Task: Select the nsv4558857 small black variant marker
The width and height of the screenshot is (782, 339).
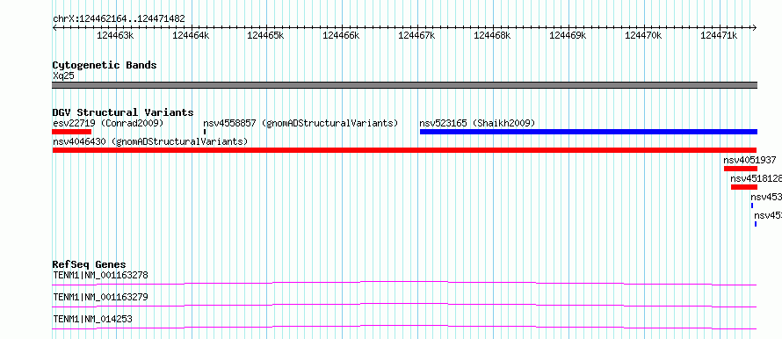Action: (205, 132)
